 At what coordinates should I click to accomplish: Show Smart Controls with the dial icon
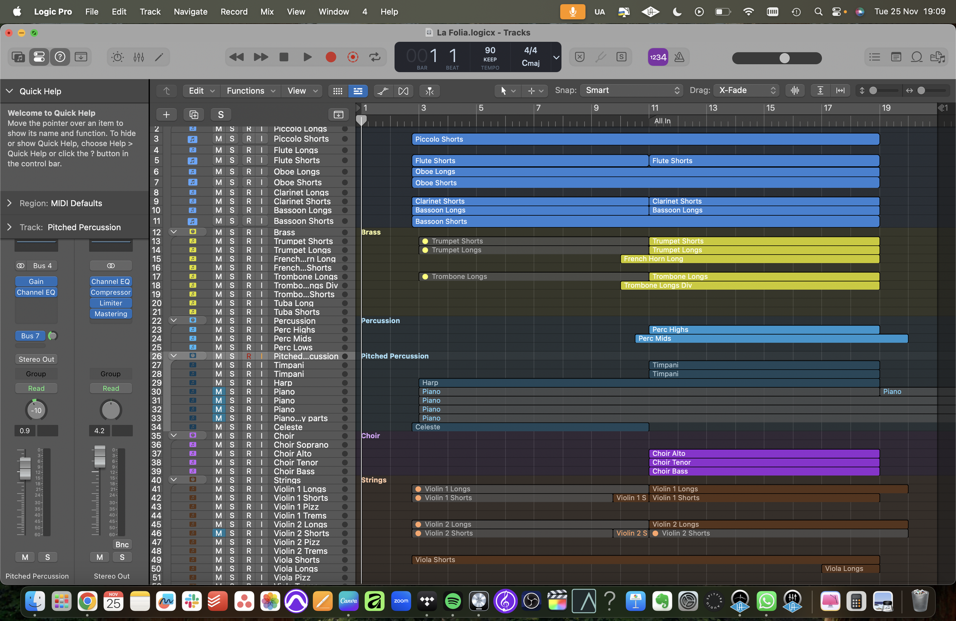(x=117, y=57)
